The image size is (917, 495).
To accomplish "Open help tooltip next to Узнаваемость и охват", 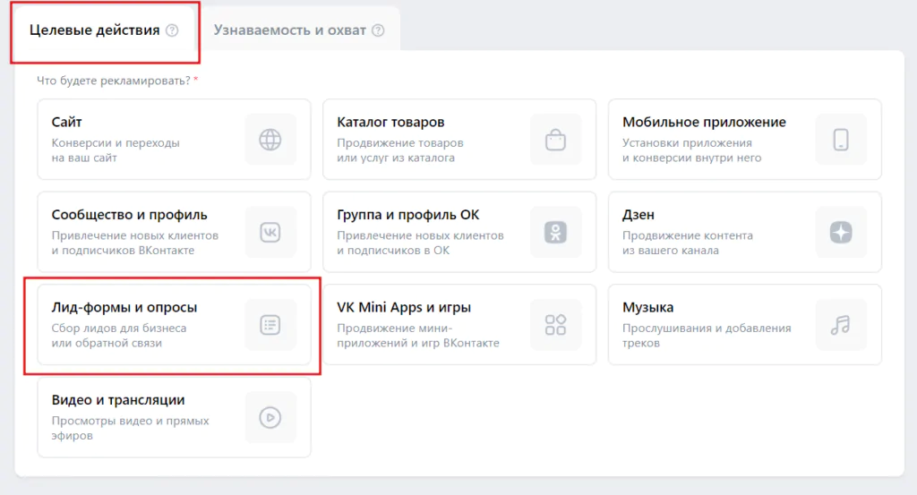I will [379, 30].
